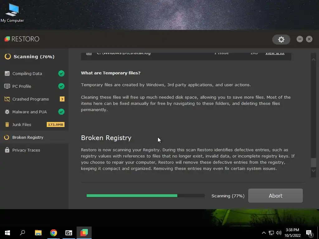
Task: Open notification center icon
Action: (x=309, y=233)
